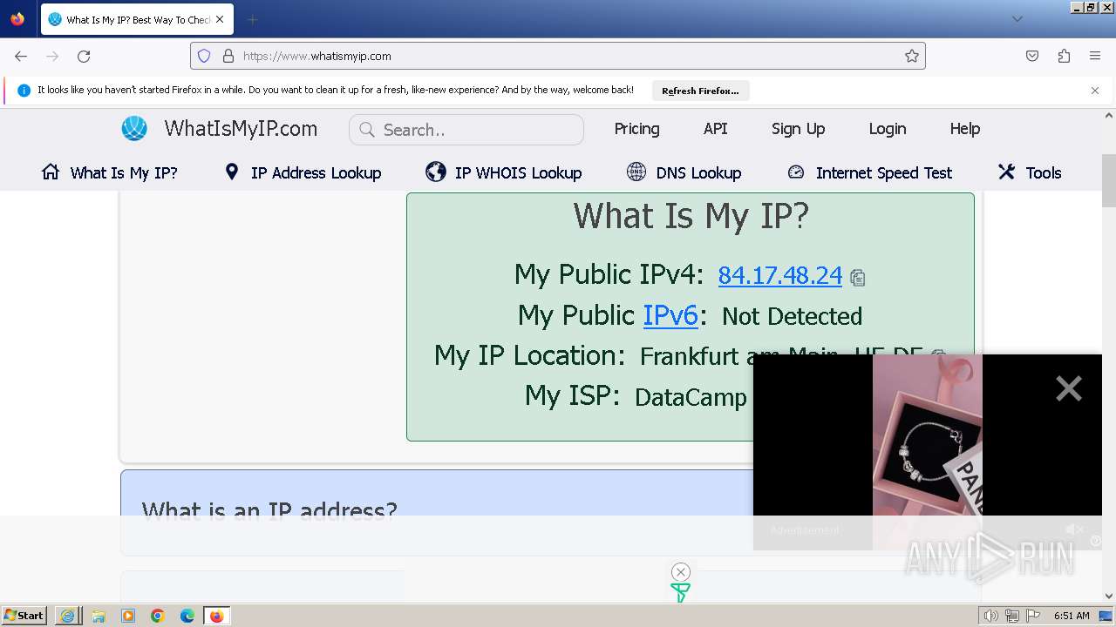Click the green Freestar ad icon

click(x=681, y=593)
